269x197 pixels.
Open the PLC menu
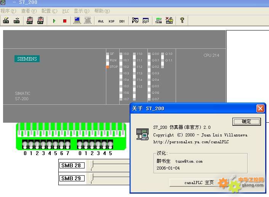click(66, 11)
